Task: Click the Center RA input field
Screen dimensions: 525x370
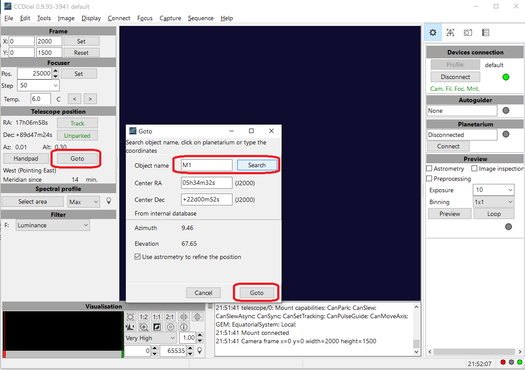Action: coord(206,183)
